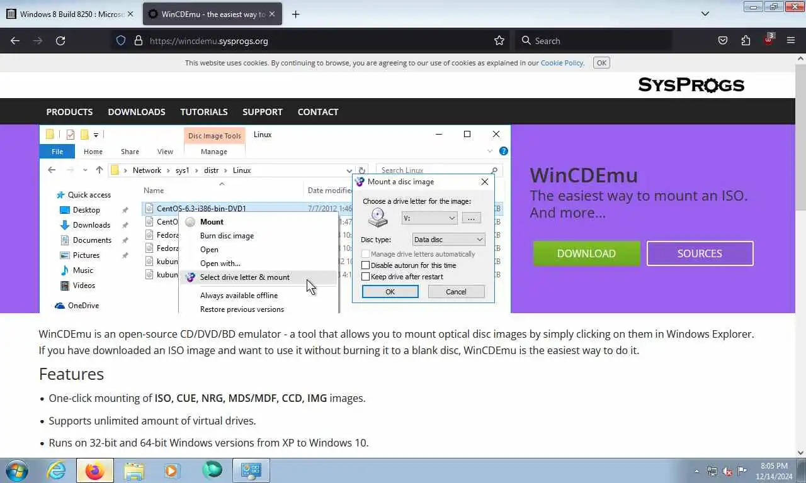Open a new tab with the plus button

coord(295,14)
